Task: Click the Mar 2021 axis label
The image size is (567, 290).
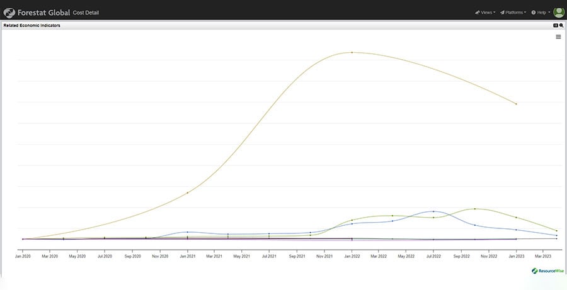Action: (214, 256)
